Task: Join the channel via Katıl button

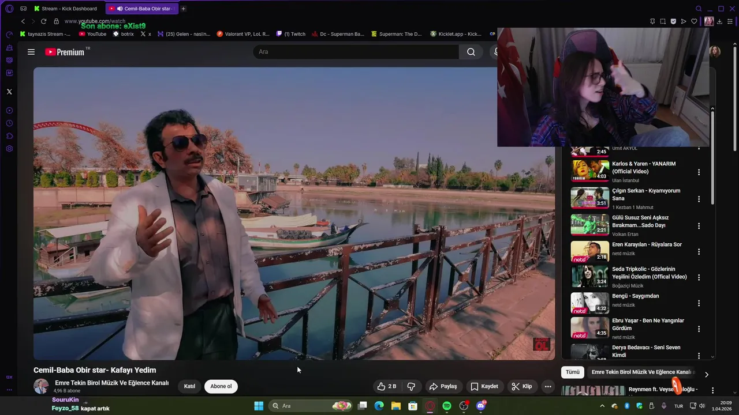Action: click(x=189, y=386)
